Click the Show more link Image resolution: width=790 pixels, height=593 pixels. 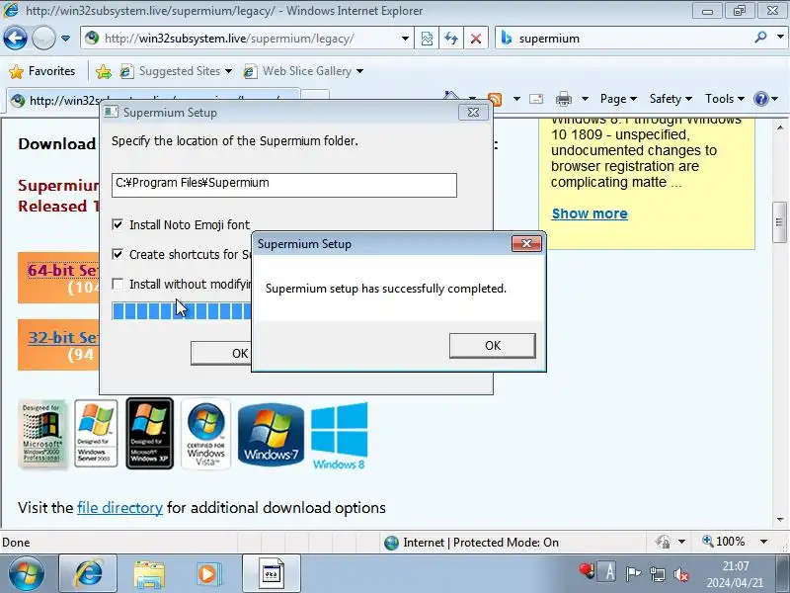[x=590, y=213]
